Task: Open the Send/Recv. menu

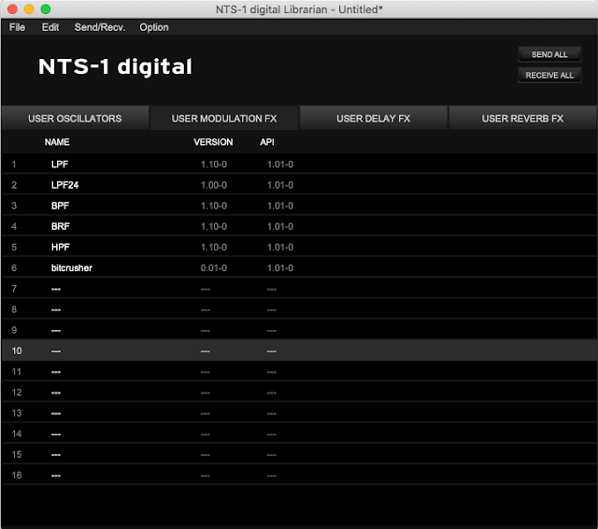Action: click(100, 27)
